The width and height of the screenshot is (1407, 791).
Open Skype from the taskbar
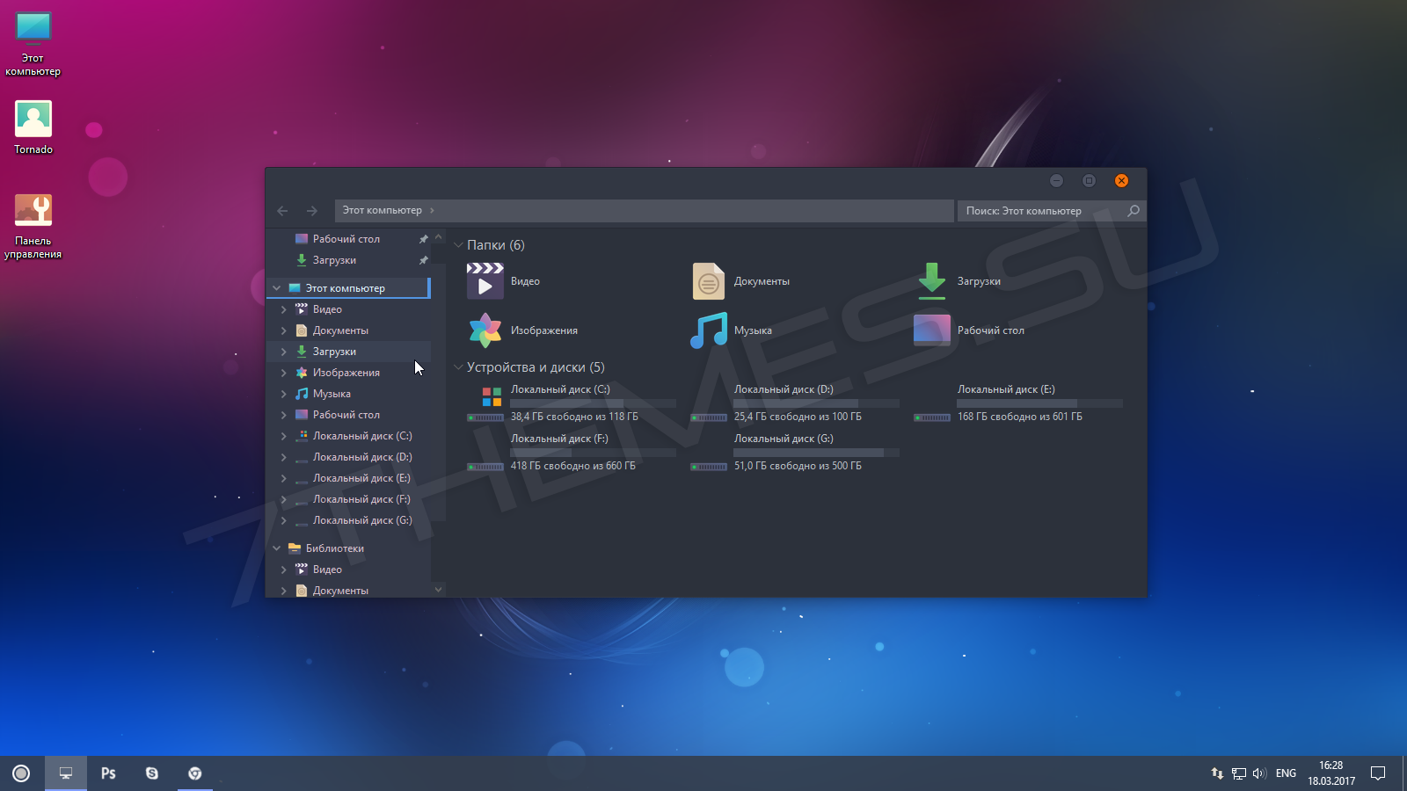point(152,773)
